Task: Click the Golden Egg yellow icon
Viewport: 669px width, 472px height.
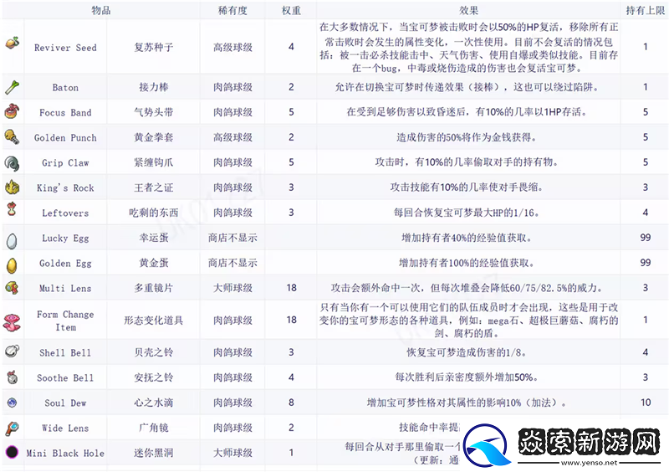Action: click(x=12, y=265)
